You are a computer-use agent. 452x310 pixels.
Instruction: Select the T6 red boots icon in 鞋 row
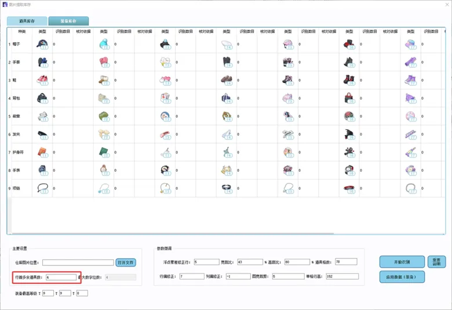pyautogui.click(x=349, y=80)
